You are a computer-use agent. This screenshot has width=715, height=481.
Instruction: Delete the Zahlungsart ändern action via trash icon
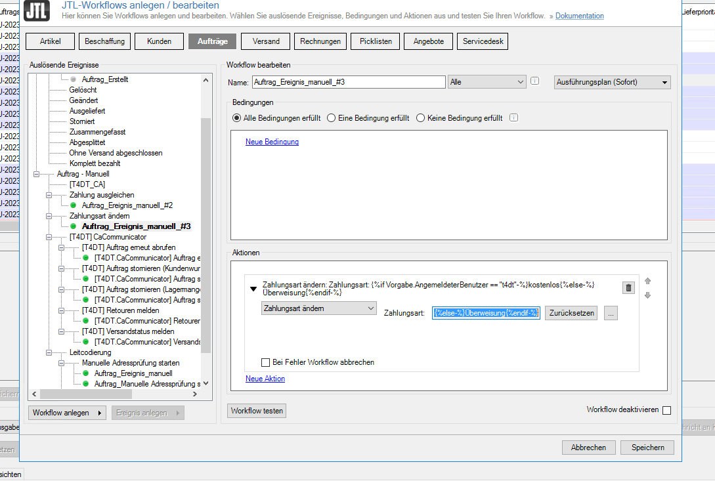coord(628,287)
